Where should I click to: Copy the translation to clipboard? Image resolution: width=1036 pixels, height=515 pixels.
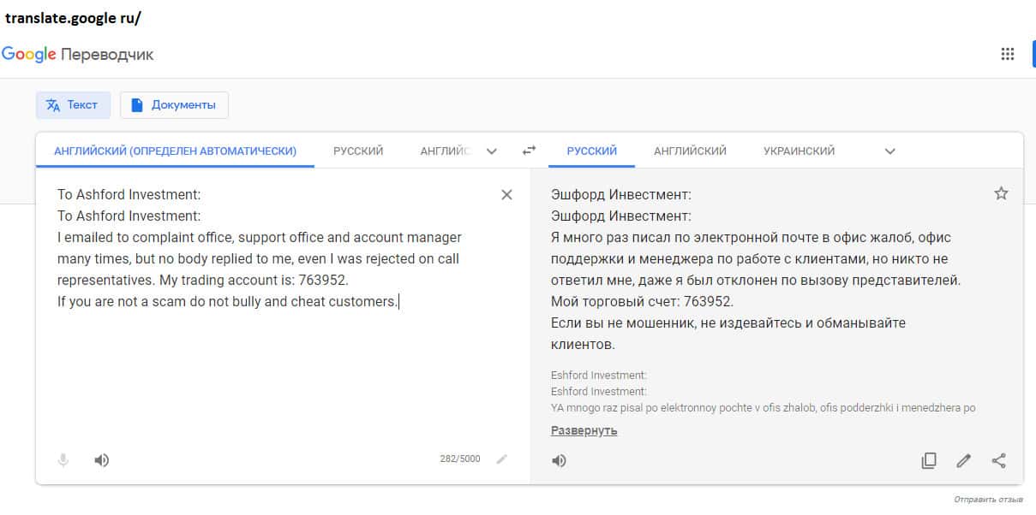(929, 461)
